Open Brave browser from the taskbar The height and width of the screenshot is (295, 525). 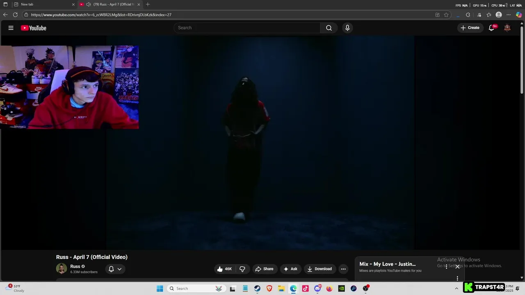click(x=269, y=288)
